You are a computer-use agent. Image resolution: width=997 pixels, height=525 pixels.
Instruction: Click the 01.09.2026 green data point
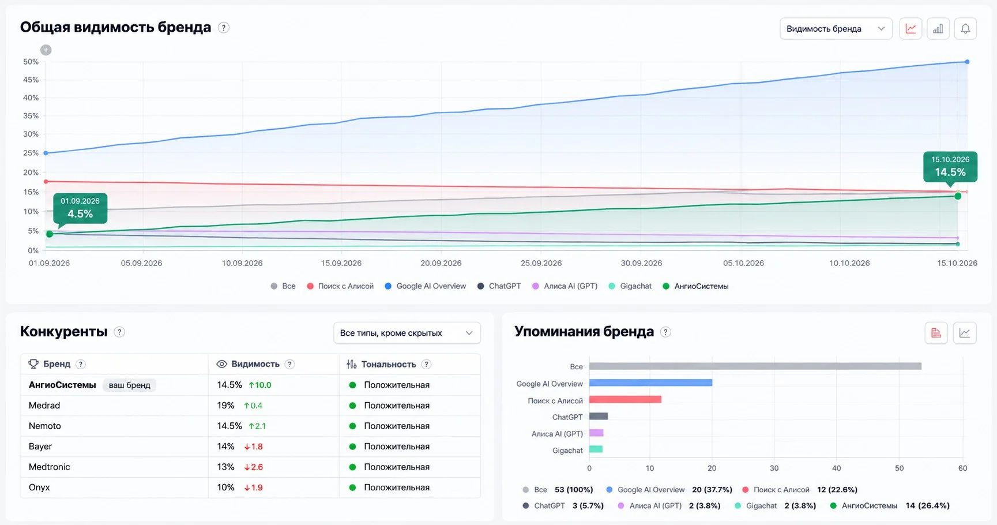(x=50, y=234)
